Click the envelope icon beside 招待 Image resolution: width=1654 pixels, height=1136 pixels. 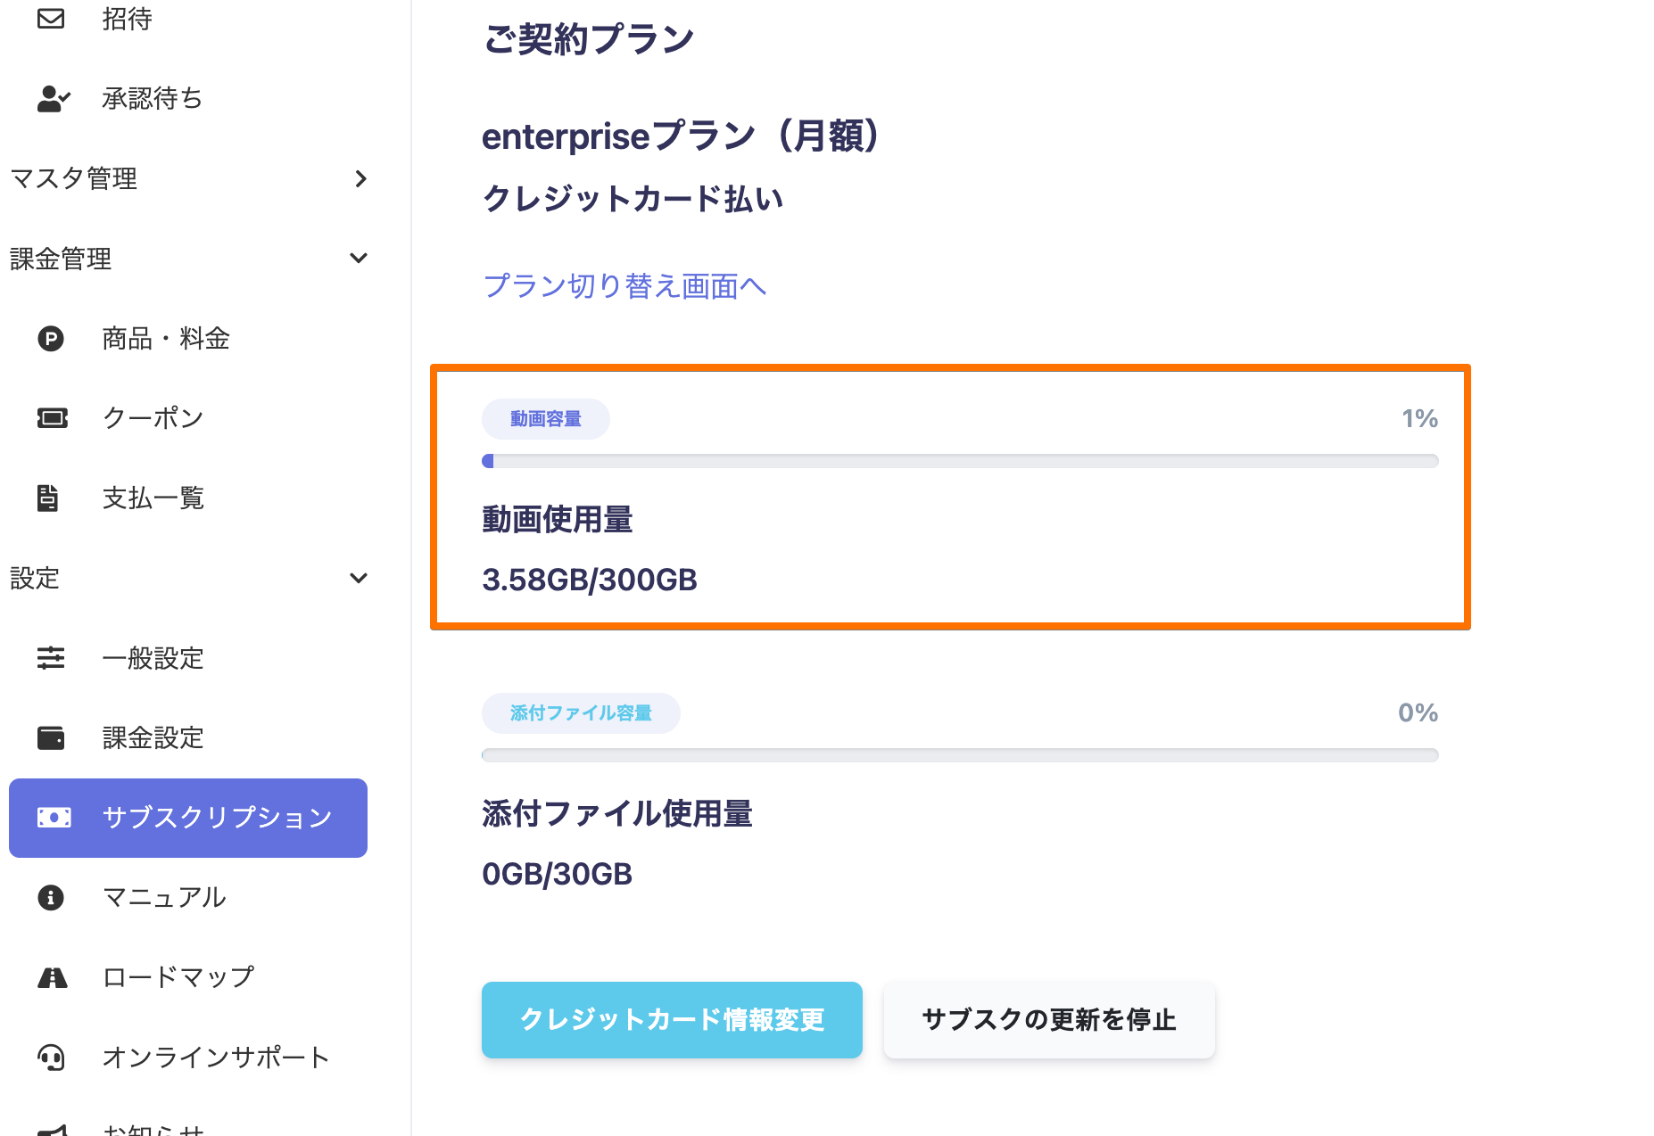[x=51, y=18]
